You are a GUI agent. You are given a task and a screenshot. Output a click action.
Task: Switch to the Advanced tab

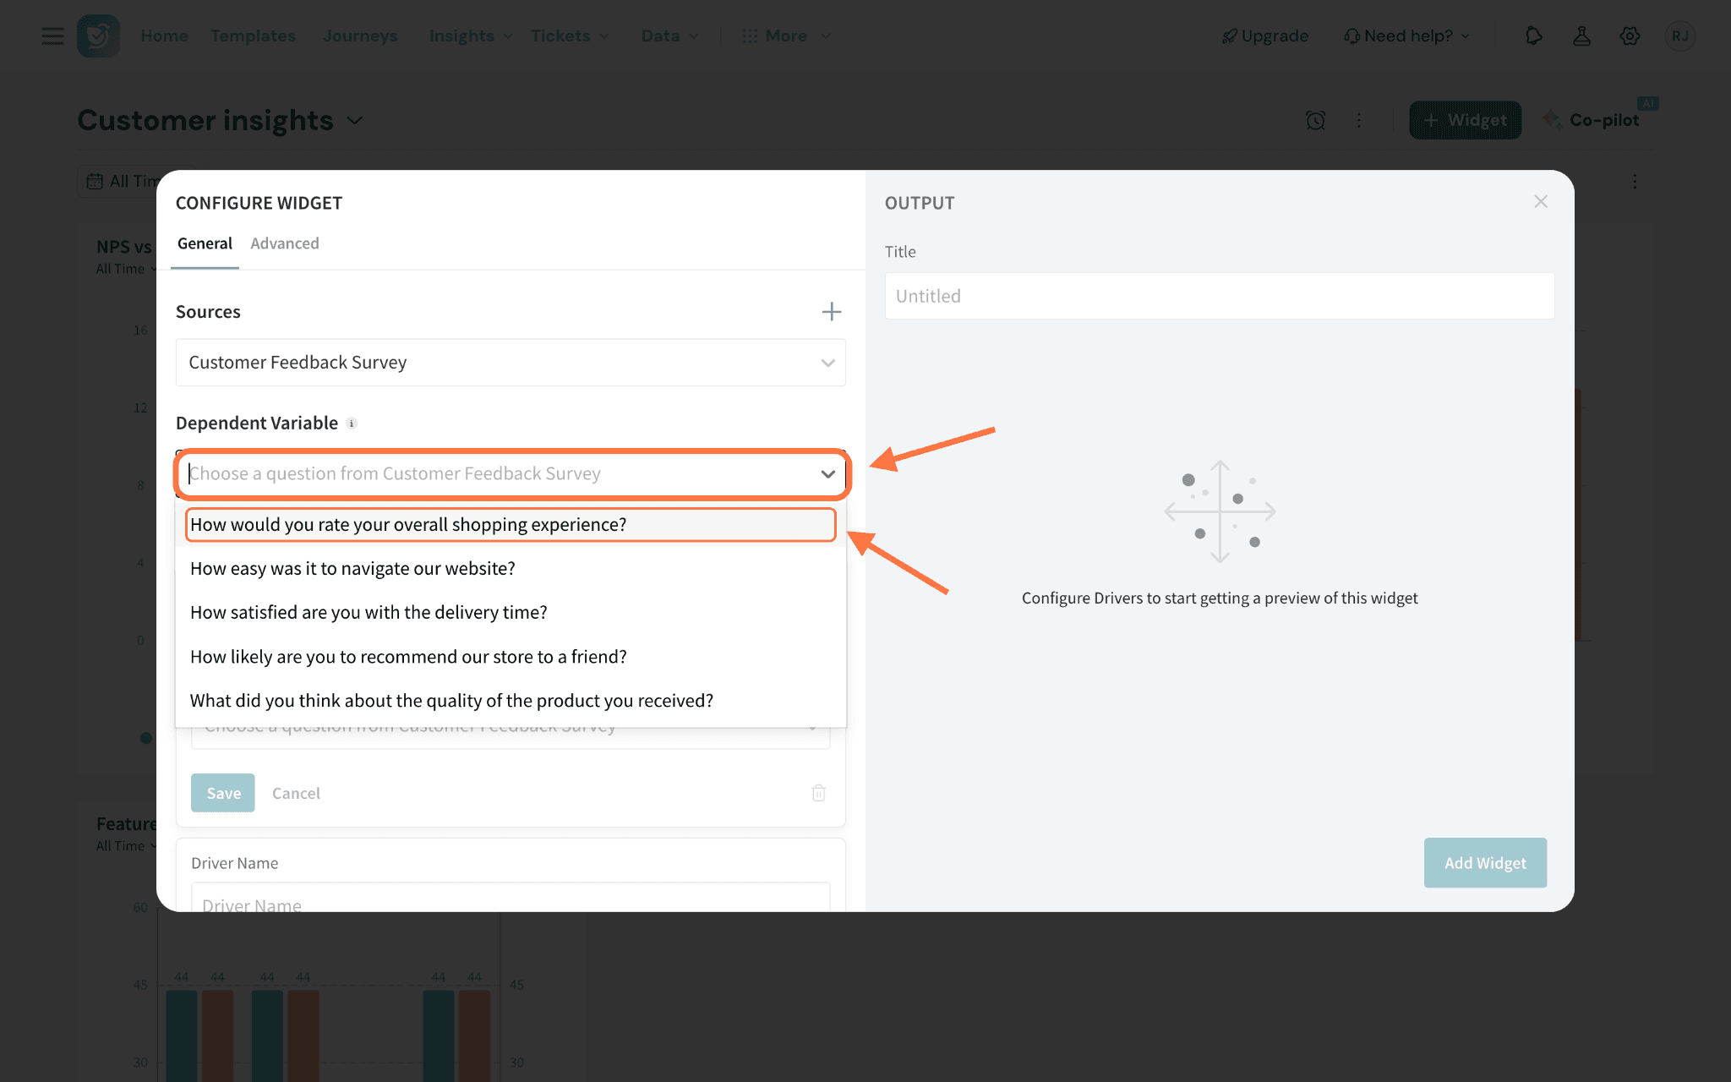pos(285,243)
